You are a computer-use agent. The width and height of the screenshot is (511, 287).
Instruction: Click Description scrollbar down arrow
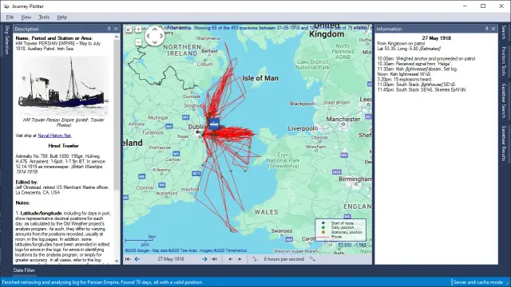pyautogui.click(x=117, y=261)
